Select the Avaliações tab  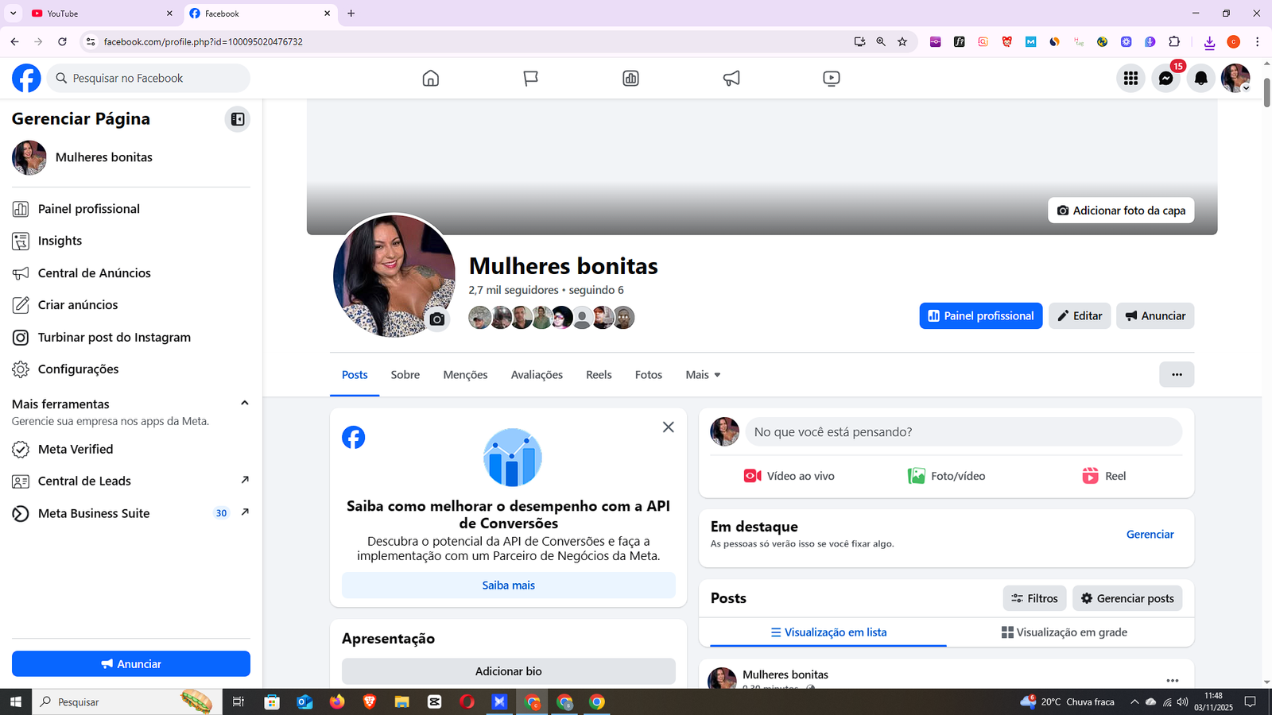[x=537, y=374]
